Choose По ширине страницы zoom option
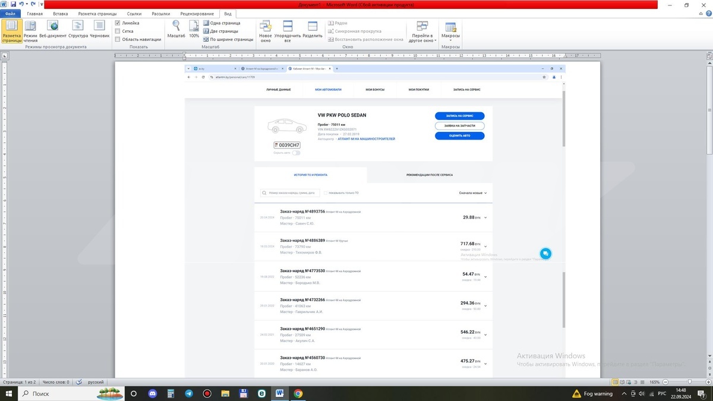713x401 pixels. (228, 39)
